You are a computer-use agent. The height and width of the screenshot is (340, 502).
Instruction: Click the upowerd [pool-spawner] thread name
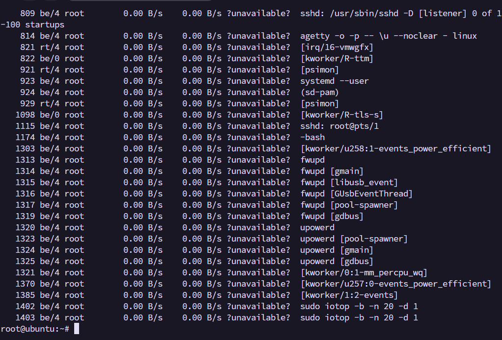click(354, 239)
